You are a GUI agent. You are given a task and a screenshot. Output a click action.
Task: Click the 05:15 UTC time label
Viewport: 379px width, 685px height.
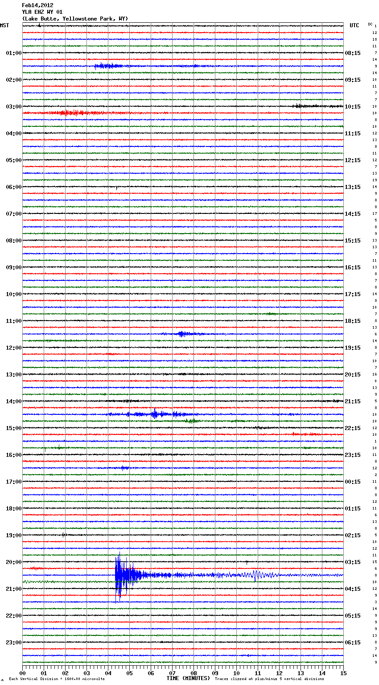point(353,616)
